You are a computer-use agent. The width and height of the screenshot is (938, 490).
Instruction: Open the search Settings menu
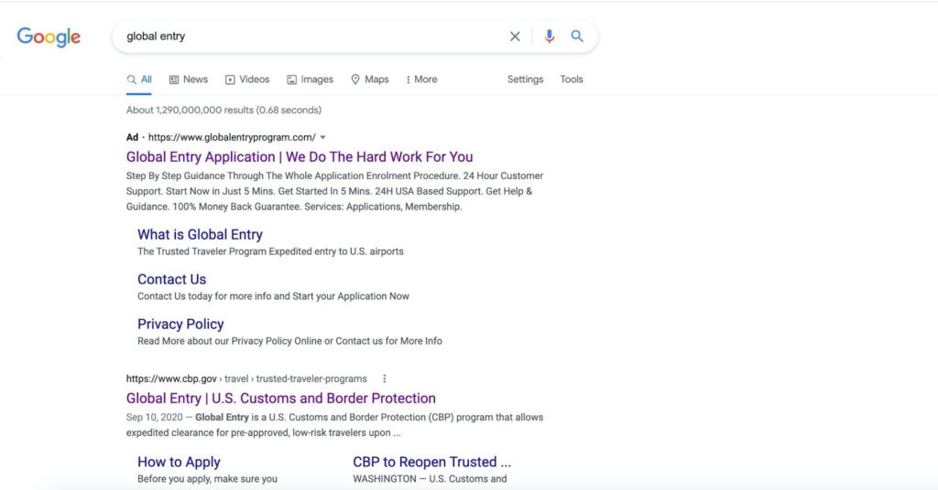click(525, 80)
